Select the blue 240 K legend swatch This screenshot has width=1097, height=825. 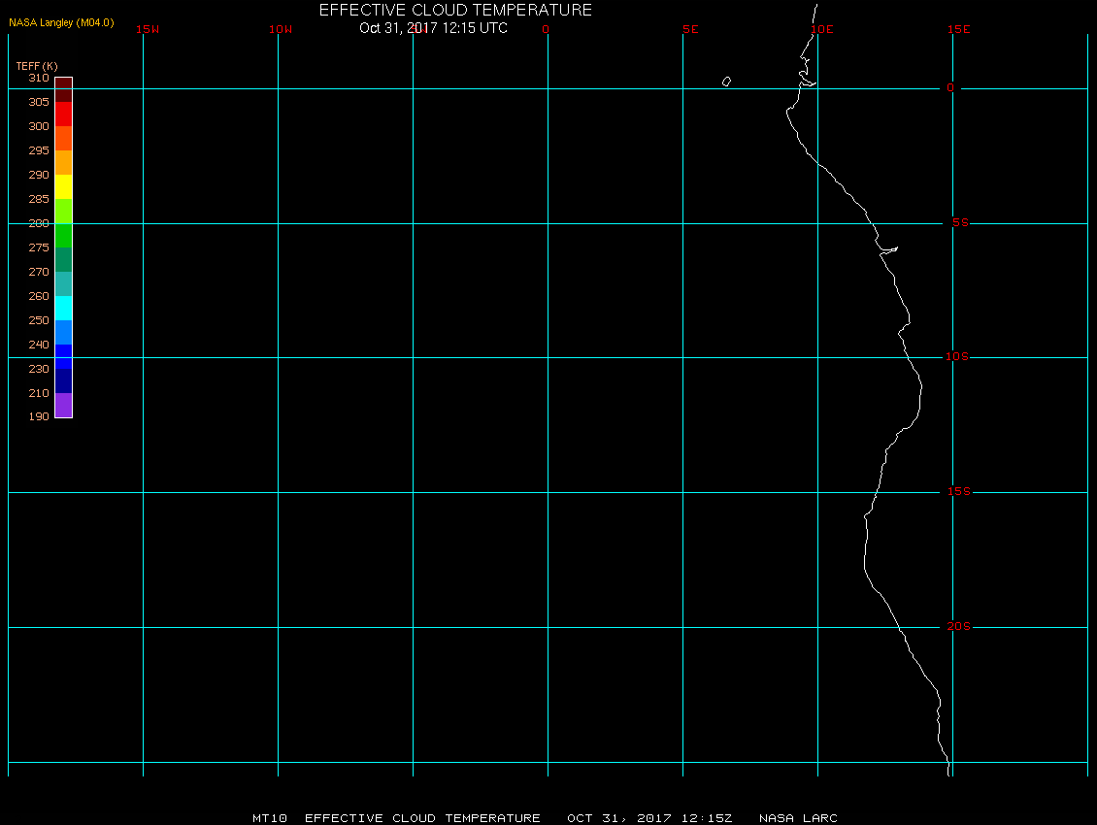click(64, 357)
